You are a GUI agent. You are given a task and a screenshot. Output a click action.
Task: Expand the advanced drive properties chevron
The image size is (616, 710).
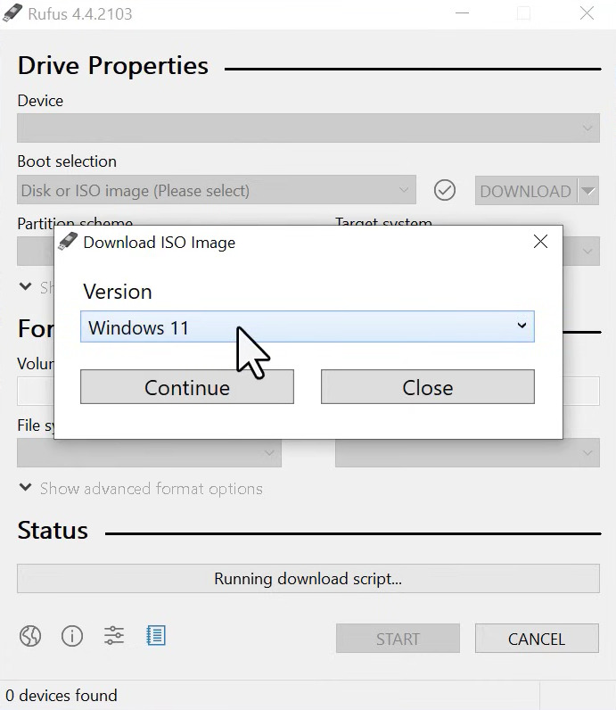(x=26, y=286)
